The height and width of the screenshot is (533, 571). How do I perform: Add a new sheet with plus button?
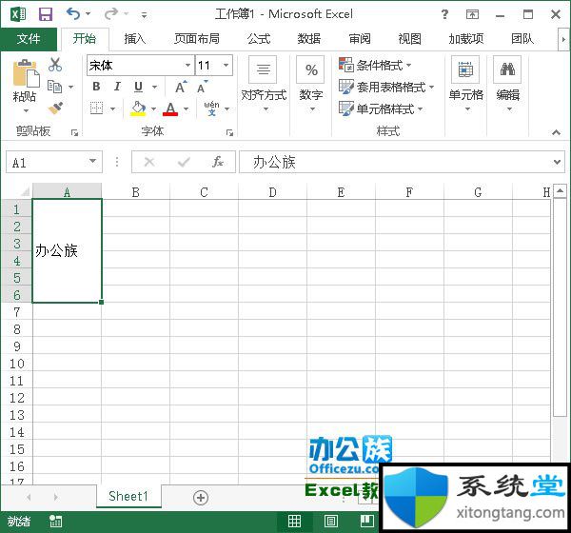pos(201,498)
